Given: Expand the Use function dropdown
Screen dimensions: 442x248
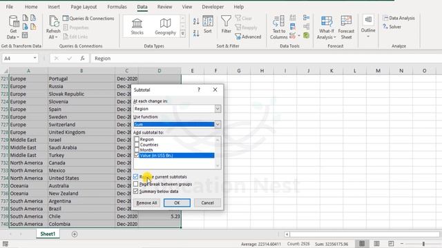Looking at the screenshot, I should (218, 124).
